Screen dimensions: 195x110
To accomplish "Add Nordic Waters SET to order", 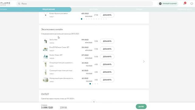I will click(107, 57).
